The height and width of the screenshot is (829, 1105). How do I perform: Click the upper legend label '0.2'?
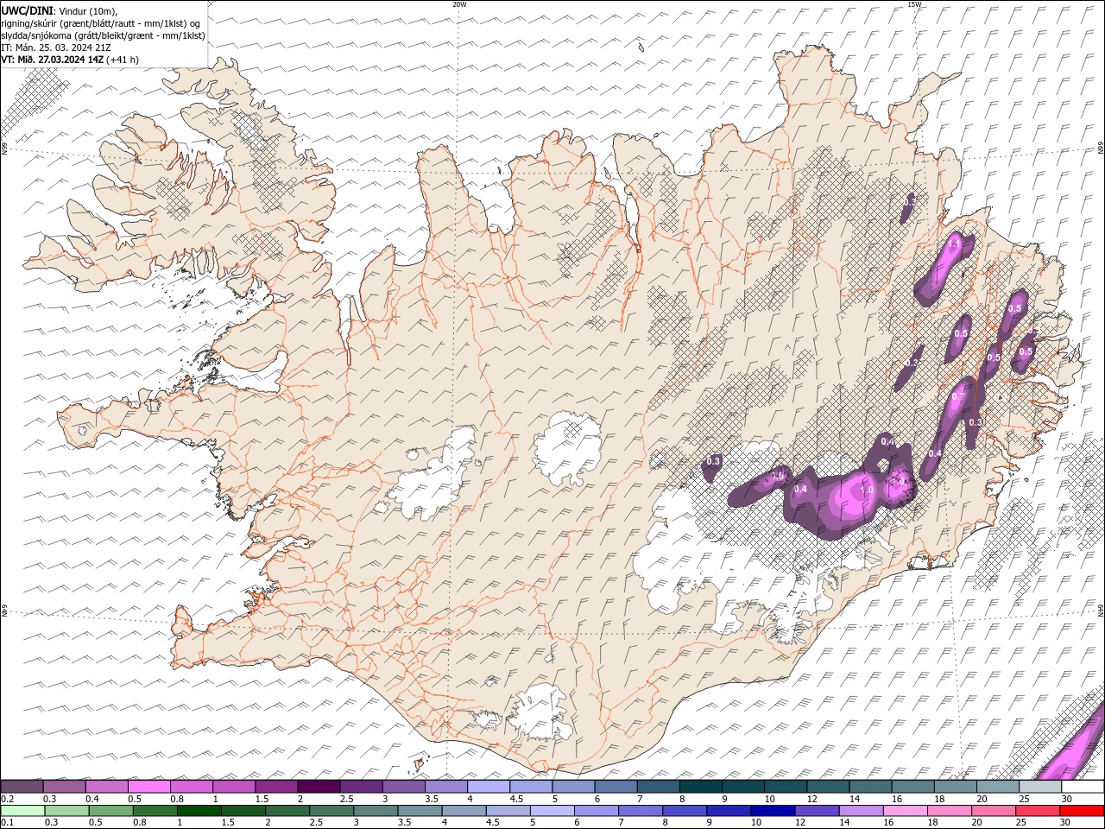coord(7,799)
